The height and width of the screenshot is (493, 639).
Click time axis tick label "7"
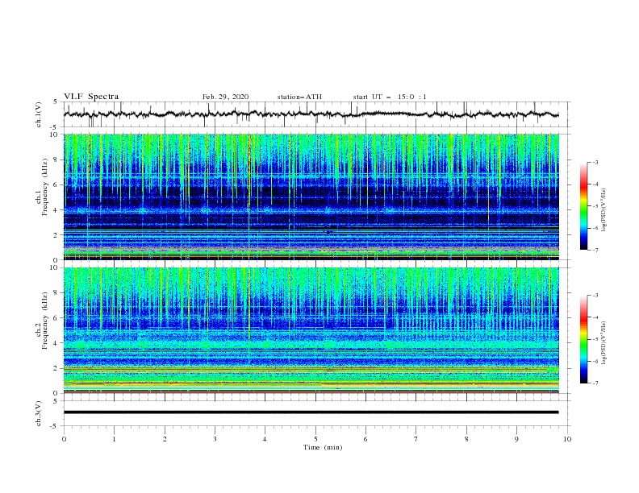coord(416,439)
